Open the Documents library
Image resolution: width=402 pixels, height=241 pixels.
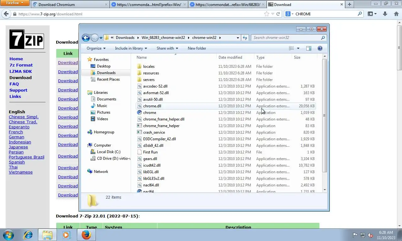106,99
